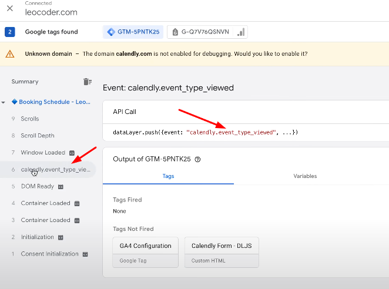Image resolution: width=389 pixels, height=289 pixels.
Task: Open the Summary view
Action: (x=25, y=82)
